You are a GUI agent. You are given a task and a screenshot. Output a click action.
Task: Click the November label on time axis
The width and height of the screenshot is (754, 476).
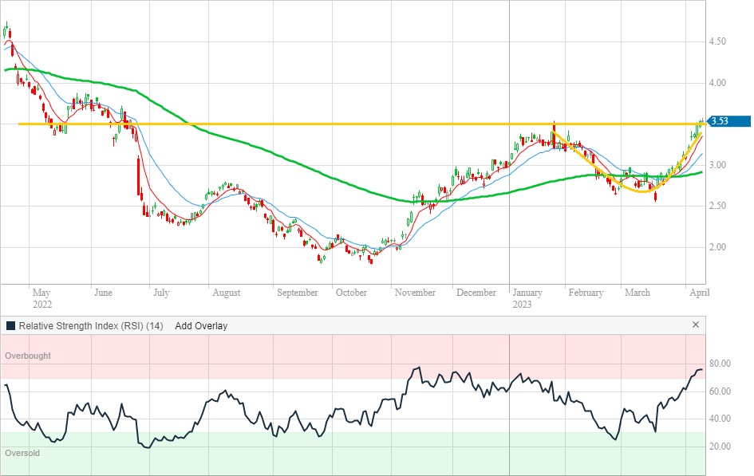point(415,293)
